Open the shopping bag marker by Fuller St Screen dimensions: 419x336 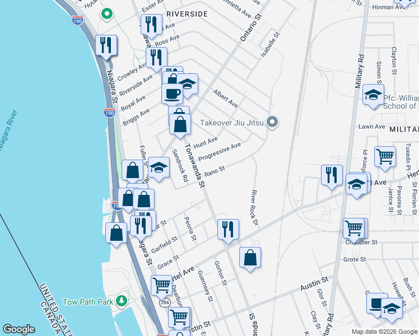point(133,170)
